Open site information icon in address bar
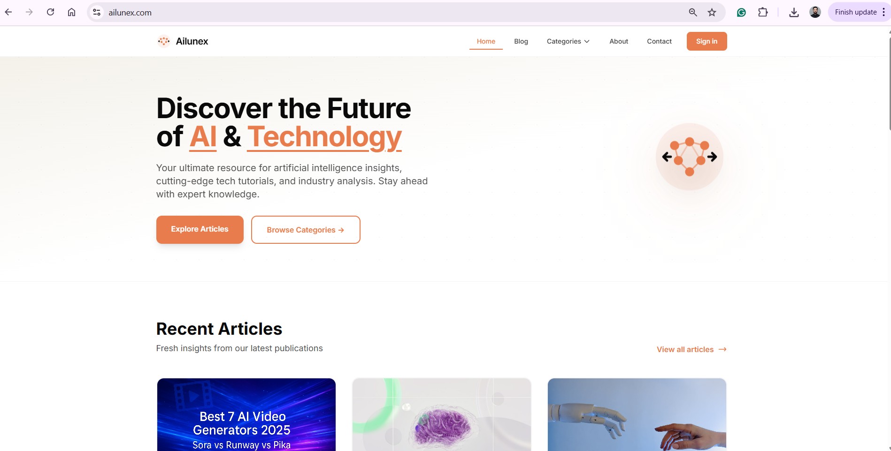The height and width of the screenshot is (451, 891). coord(97,12)
